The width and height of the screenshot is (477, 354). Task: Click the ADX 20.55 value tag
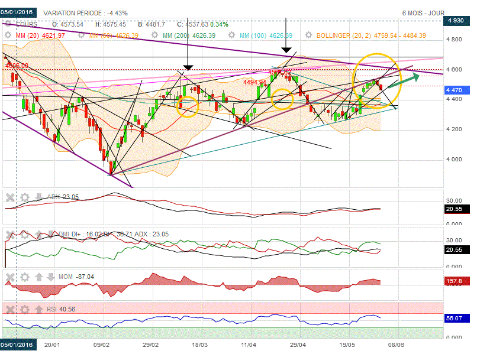pyautogui.click(x=456, y=209)
